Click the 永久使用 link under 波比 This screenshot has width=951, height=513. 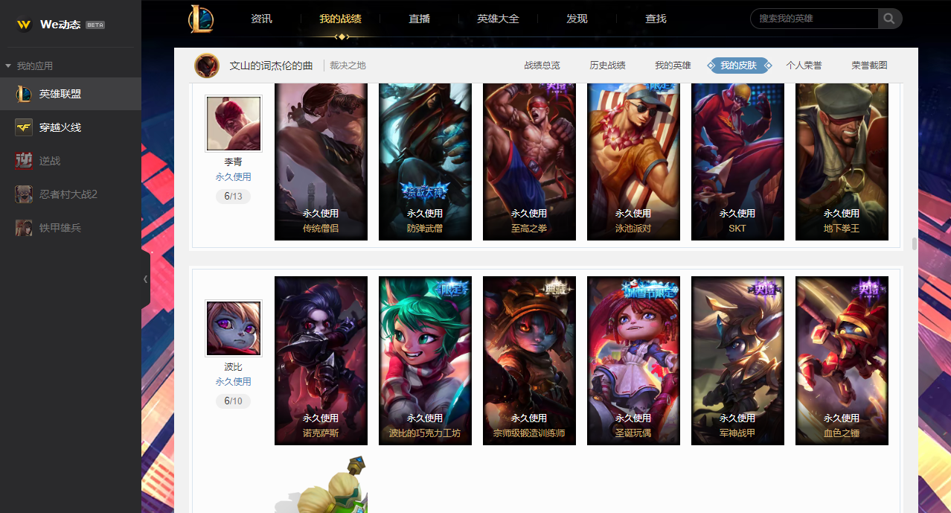[x=233, y=381]
